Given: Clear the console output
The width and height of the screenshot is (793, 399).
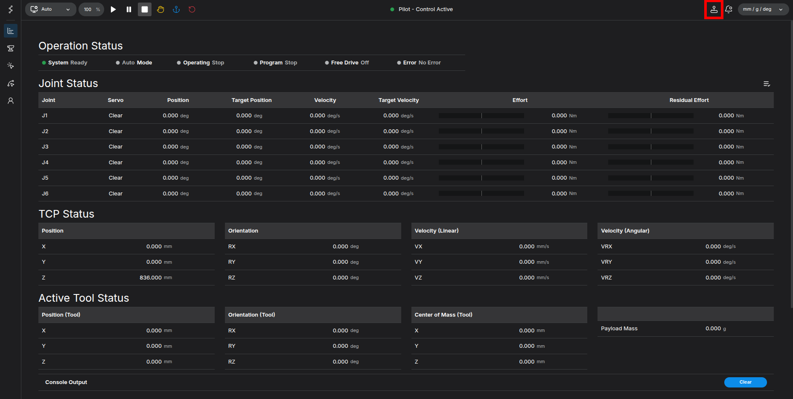Looking at the screenshot, I should pos(745,382).
